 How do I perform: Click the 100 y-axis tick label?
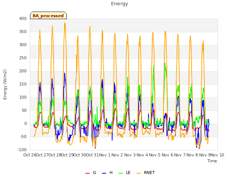pyautogui.click(x=23, y=97)
